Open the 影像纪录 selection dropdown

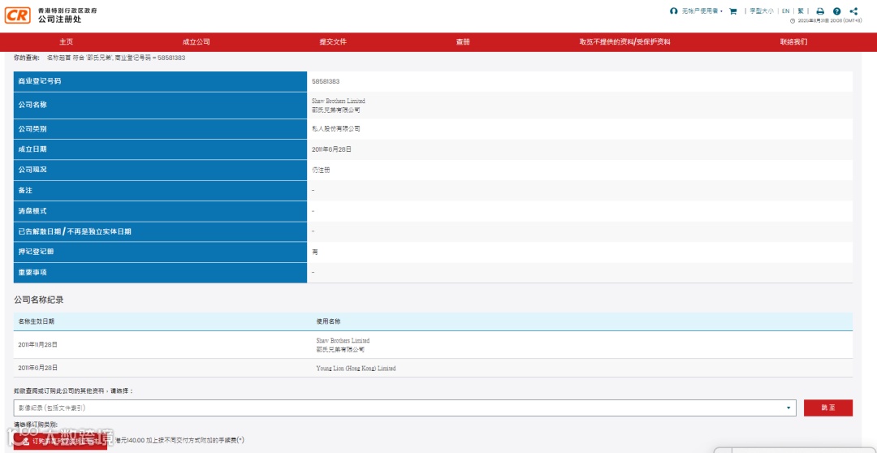(404, 408)
